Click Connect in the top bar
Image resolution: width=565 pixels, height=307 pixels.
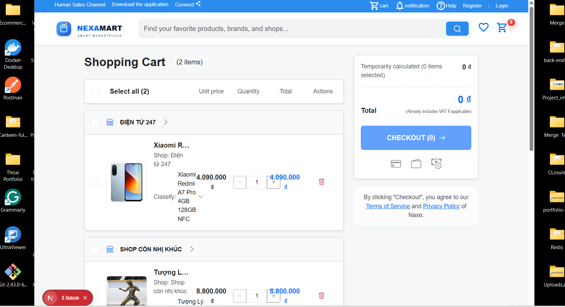pos(184,5)
